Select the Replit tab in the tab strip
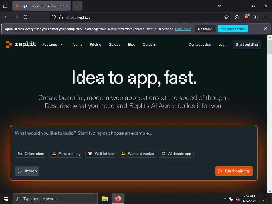Screen dimensions: 272x204 click(42, 6)
